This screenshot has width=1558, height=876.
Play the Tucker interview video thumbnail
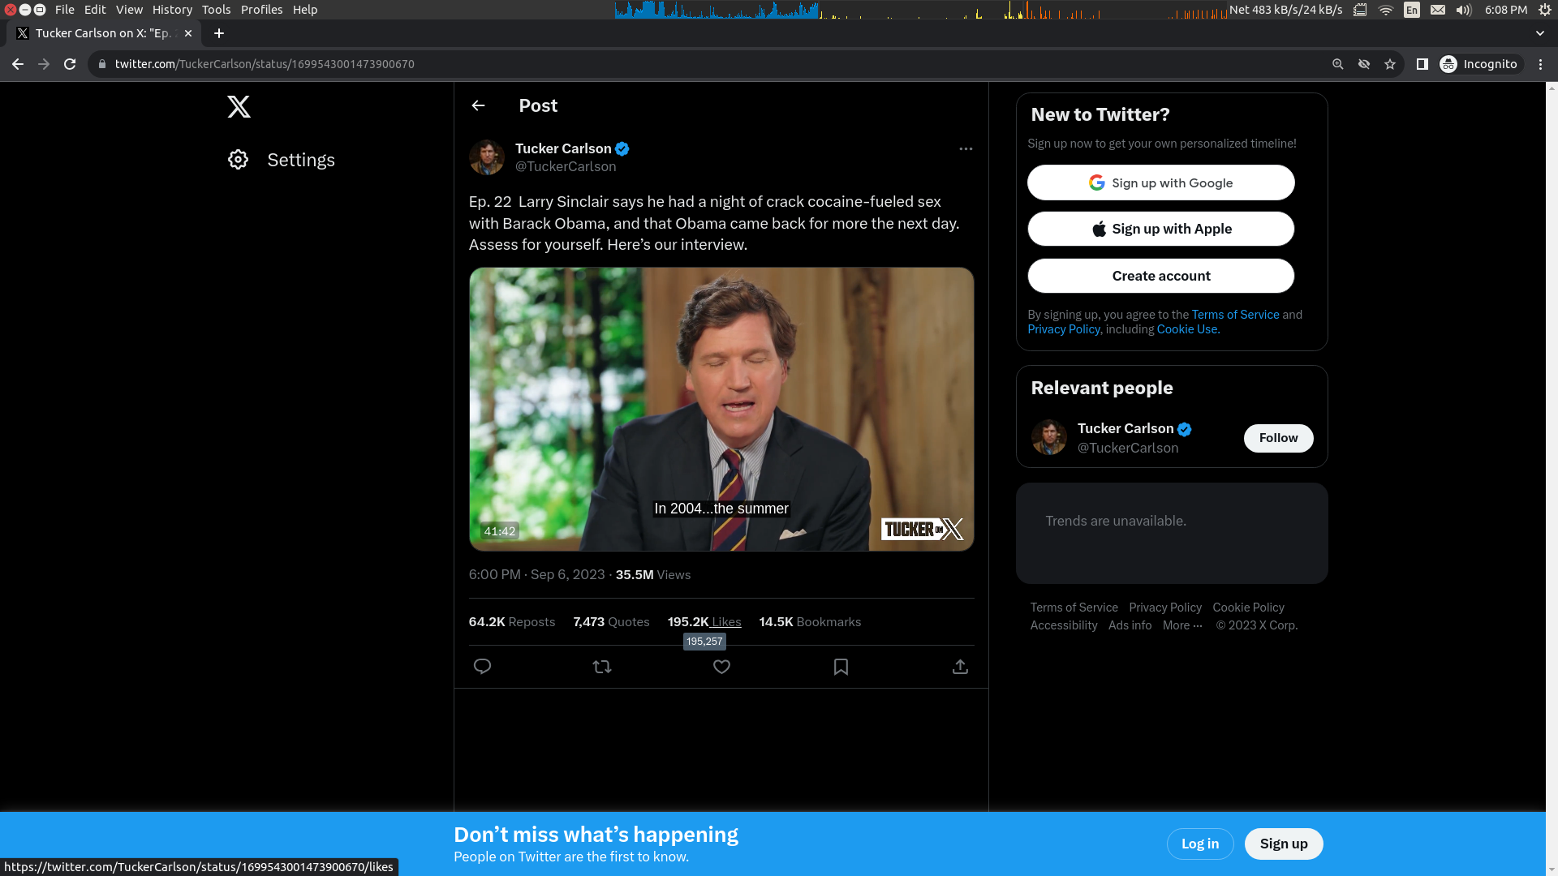pyautogui.click(x=721, y=410)
